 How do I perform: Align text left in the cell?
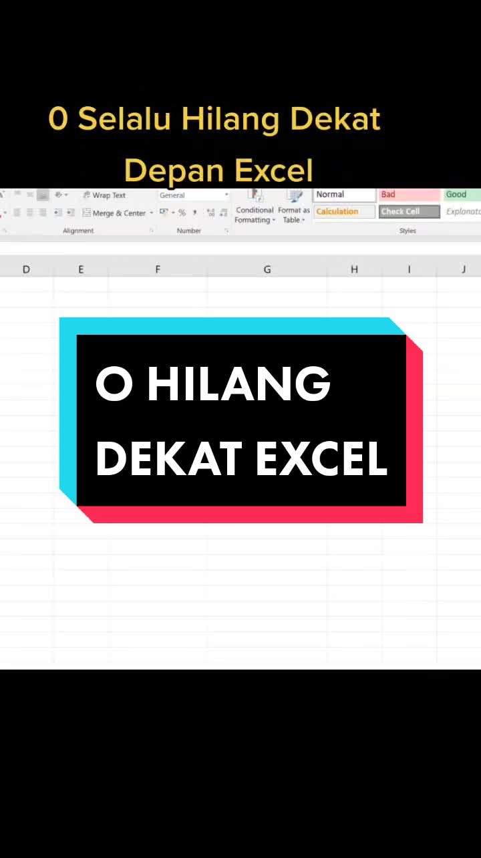coord(17,213)
